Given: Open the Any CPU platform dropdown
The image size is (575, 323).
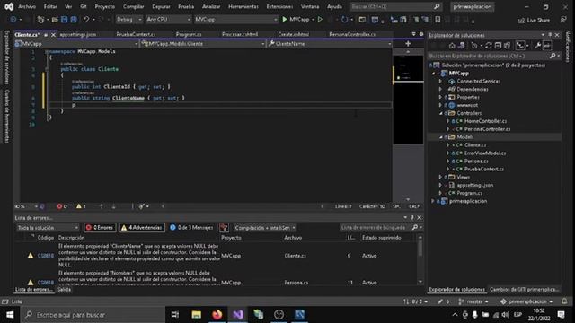Looking at the screenshot, I should coord(168,20).
